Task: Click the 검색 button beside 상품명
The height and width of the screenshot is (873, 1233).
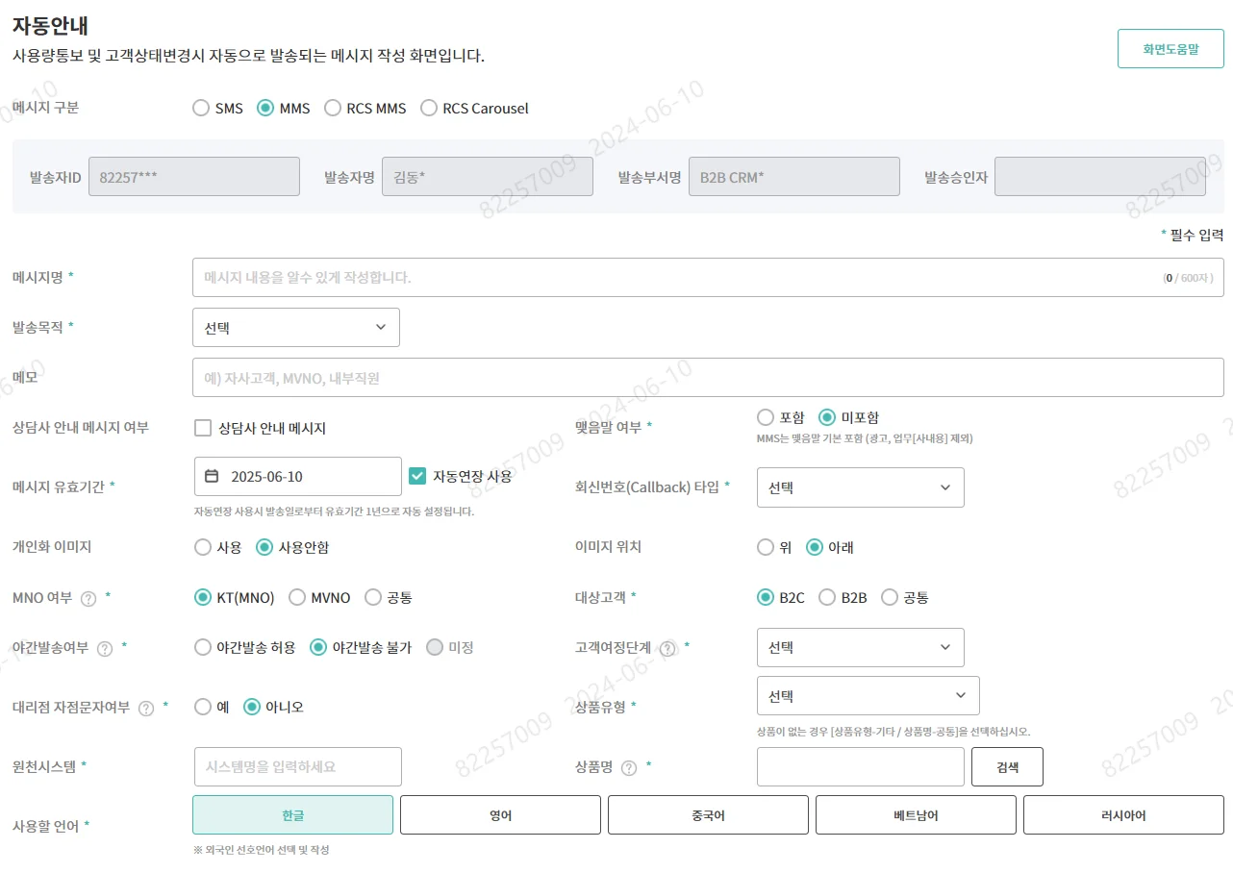Action: tap(1006, 766)
